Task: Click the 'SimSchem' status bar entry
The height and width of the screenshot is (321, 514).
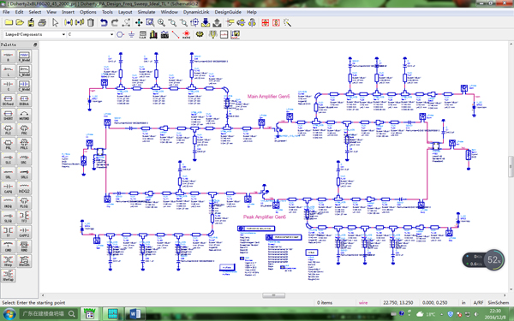Action: [499, 303]
